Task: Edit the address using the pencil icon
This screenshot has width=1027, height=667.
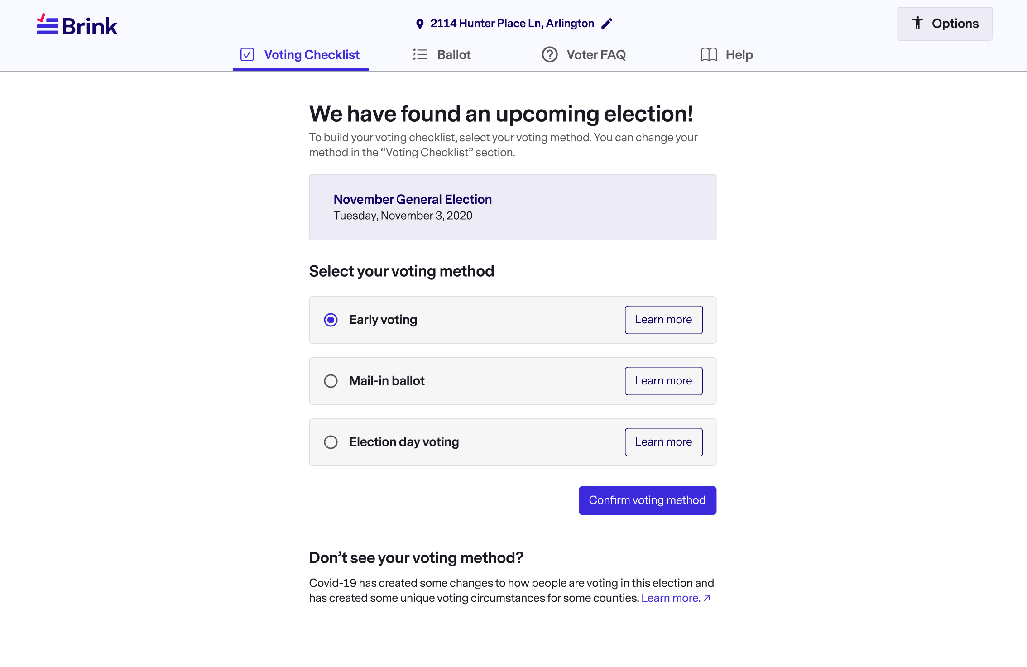Action: coord(607,23)
